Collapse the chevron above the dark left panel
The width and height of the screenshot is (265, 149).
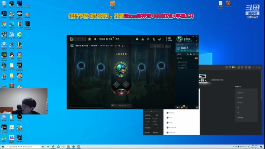151,111
